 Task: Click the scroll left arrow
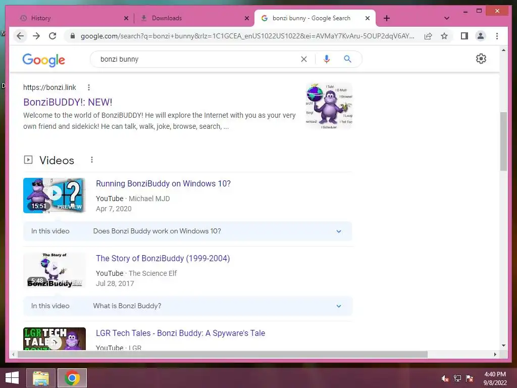coord(13,354)
